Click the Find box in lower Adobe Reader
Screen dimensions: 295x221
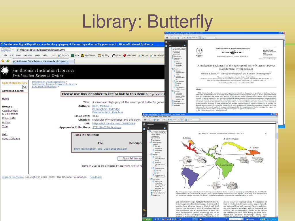pyautogui.click(x=194, y=120)
